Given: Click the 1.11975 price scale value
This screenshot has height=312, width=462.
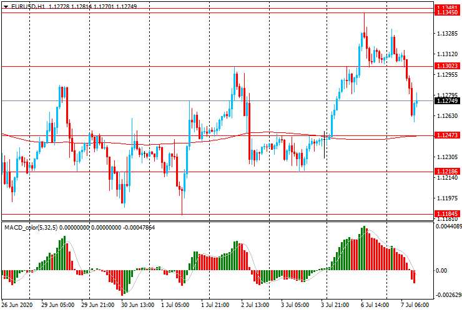Looking at the screenshot, I should pos(447,198).
